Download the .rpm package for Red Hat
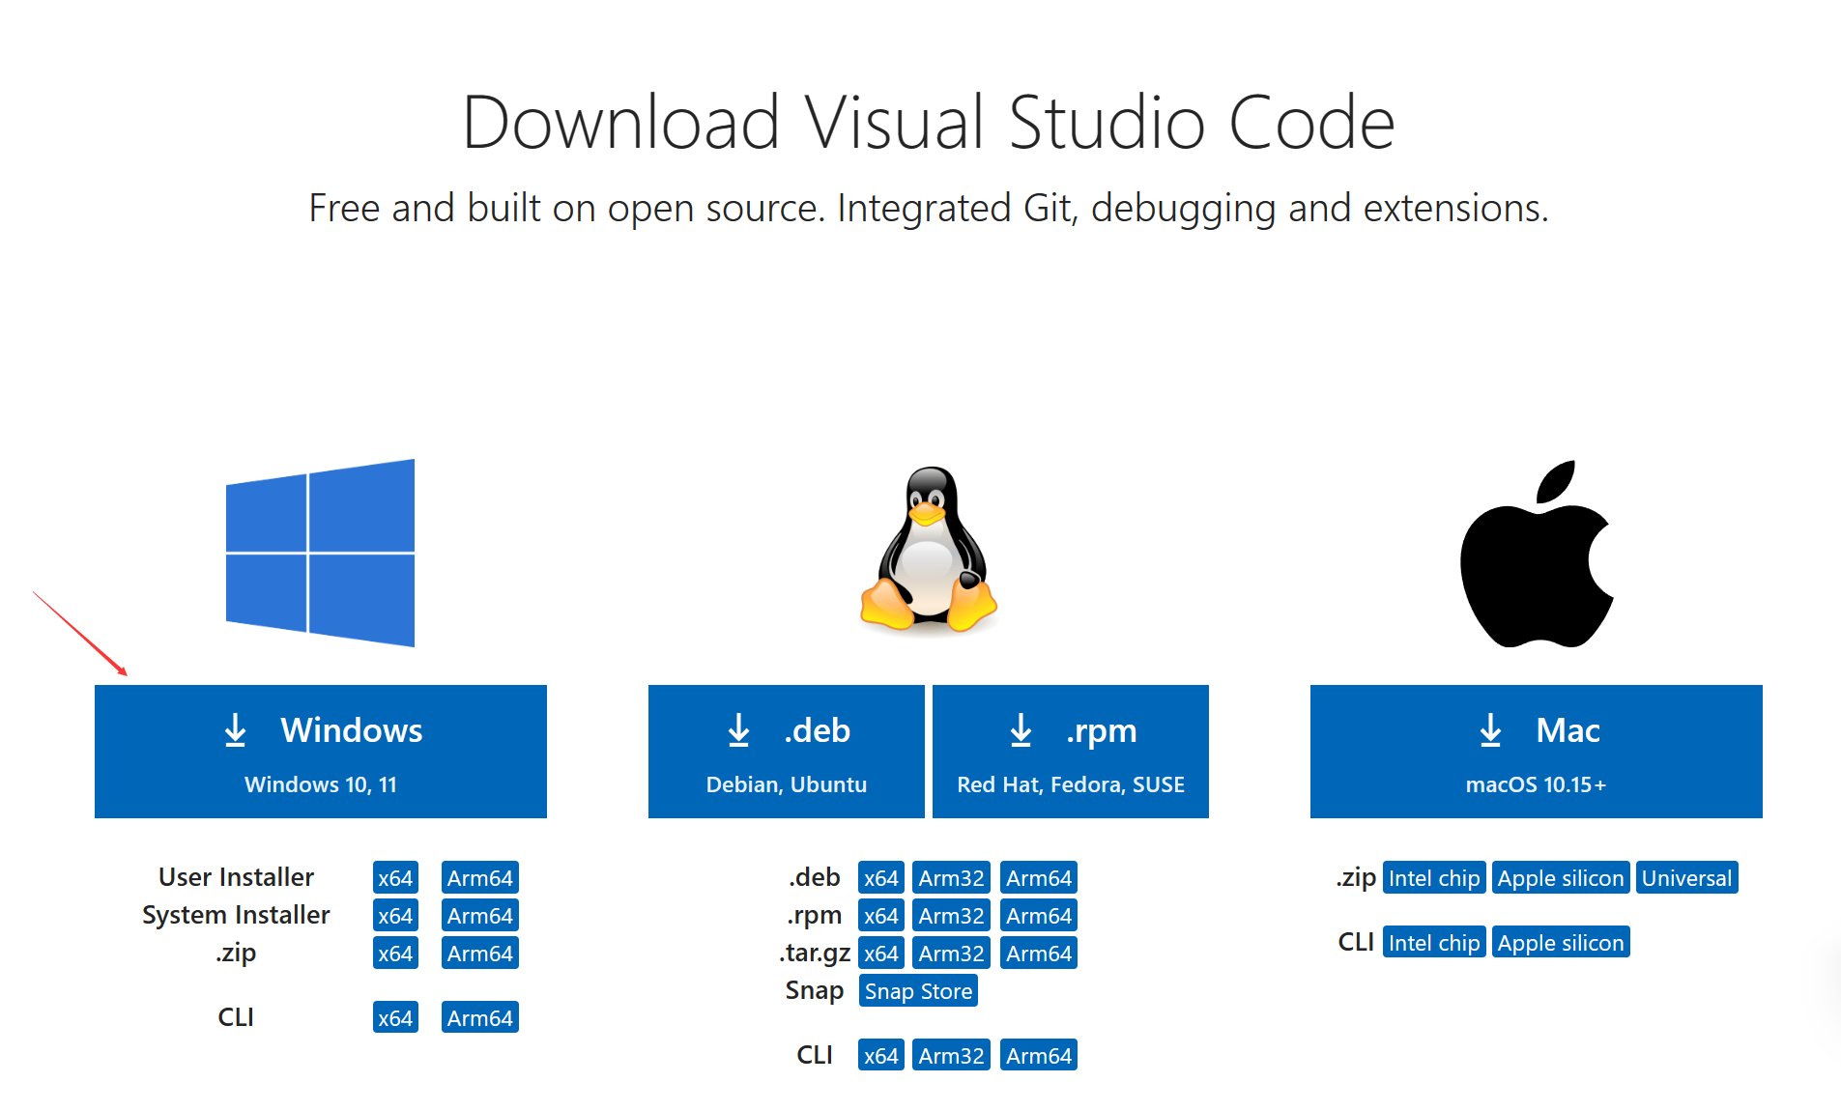Viewport: 1841px width, 1111px height. point(1071,752)
